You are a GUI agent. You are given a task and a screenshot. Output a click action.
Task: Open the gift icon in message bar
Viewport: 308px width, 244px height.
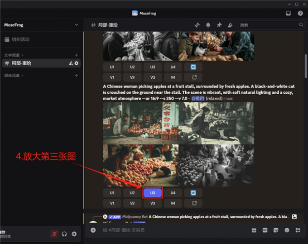pos(254,230)
